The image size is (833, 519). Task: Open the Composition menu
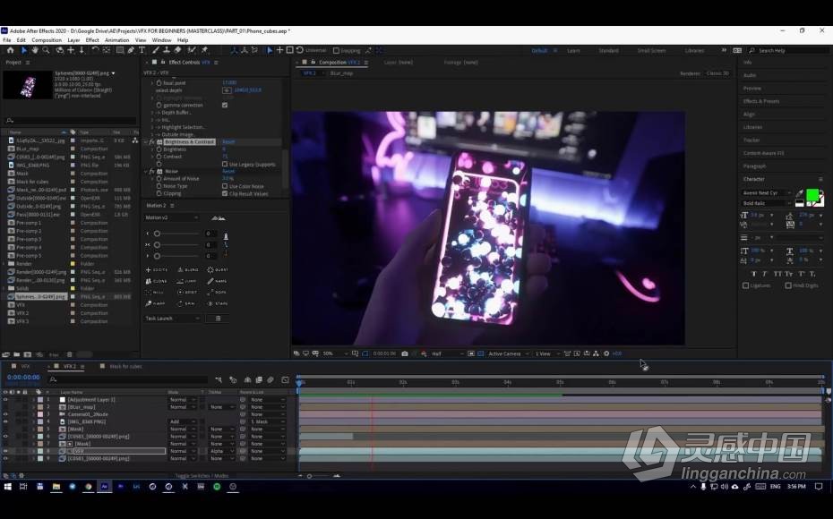tap(47, 39)
